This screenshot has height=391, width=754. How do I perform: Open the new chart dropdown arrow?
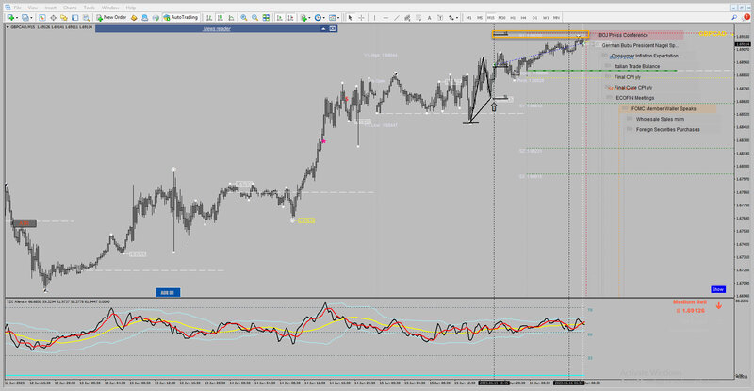tap(17, 18)
